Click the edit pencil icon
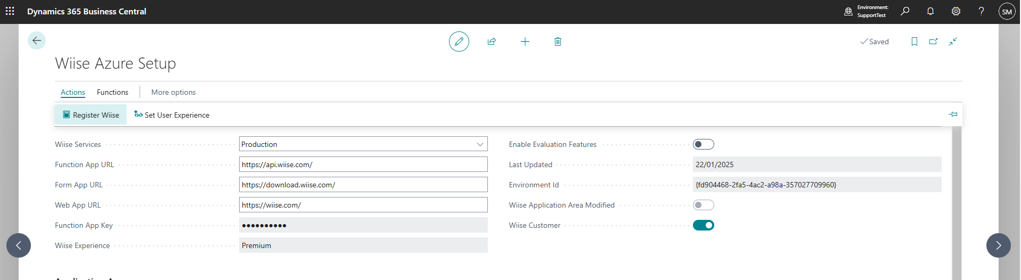 coord(459,42)
